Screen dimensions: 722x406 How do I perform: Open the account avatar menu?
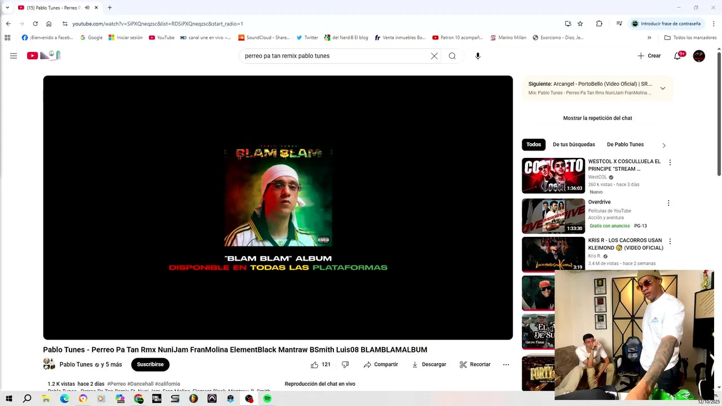(x=699, y=56)
